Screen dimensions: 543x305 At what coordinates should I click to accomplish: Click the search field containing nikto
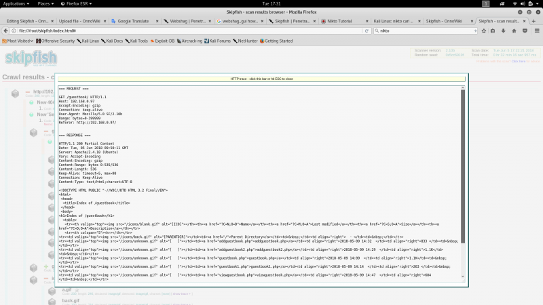coord(426,30)
